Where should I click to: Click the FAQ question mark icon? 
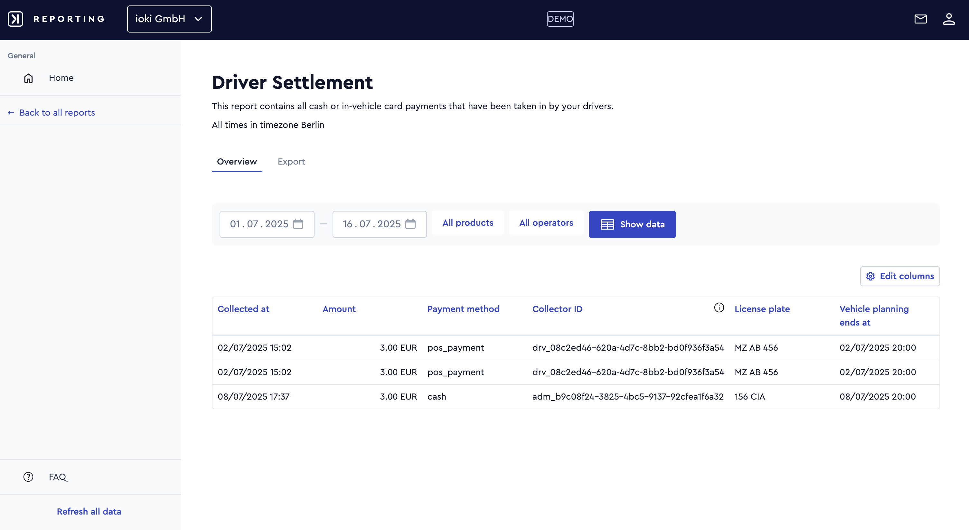click(28, 477)
